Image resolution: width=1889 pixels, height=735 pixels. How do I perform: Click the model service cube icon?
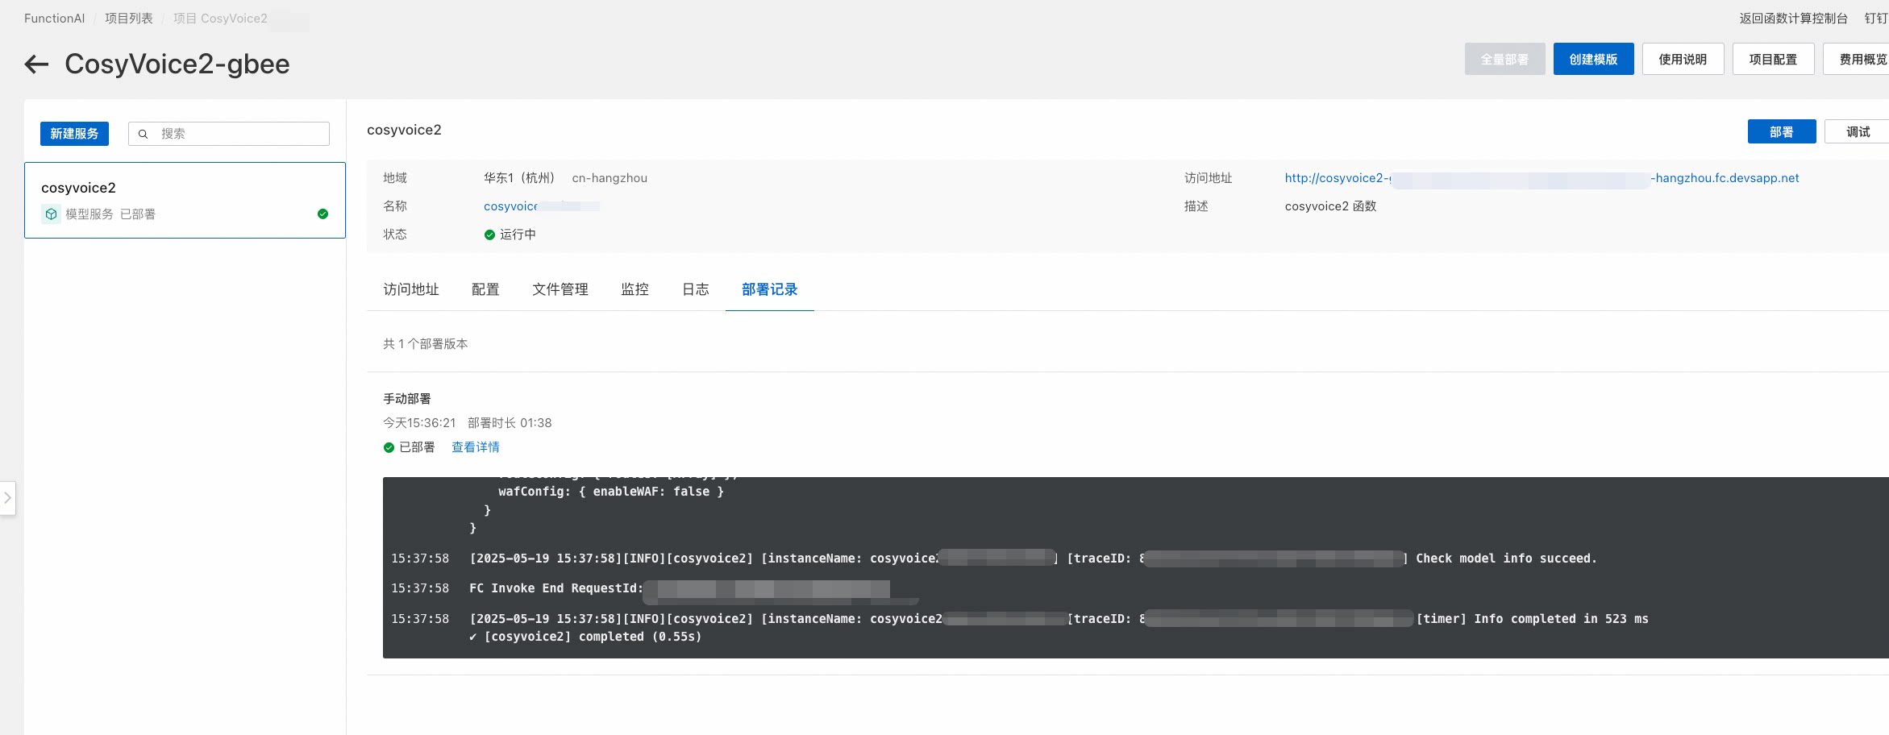pos(51,214)
